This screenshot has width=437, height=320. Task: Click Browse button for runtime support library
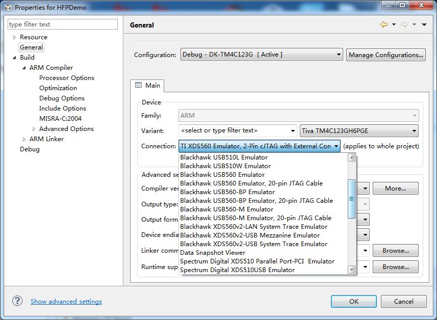point(396,267)
